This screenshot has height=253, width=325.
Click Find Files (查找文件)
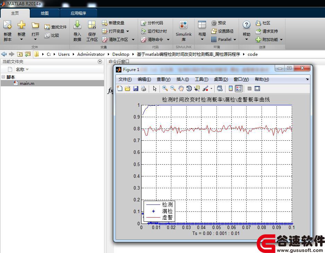pos(55,27)
